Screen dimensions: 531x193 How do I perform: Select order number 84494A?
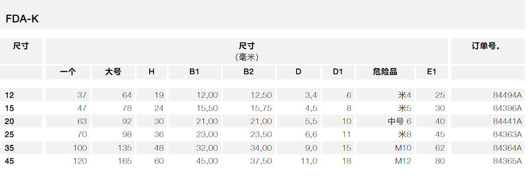point(507,95)
